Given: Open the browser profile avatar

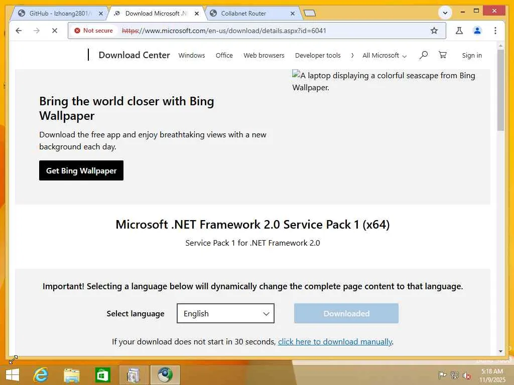Looking at the screenshot, I should coord(477,31).
